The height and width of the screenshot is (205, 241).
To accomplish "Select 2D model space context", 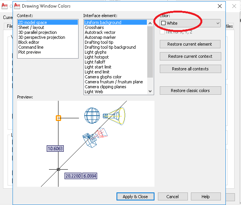I will [x=48, y=22].
